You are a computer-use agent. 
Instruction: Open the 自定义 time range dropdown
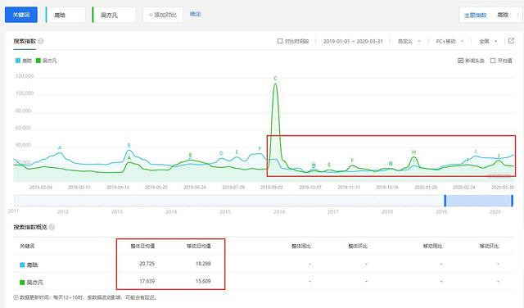pyautogui.click(x=409, y=41)
